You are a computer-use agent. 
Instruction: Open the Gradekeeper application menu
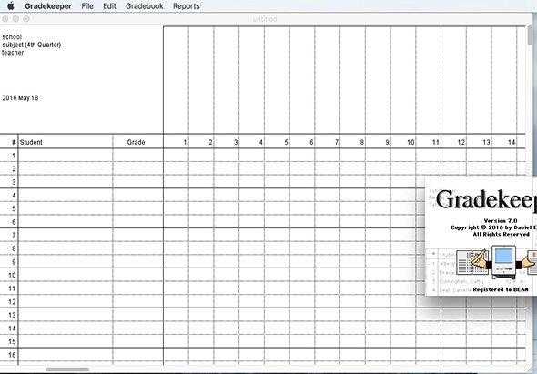tap(48, 6)
